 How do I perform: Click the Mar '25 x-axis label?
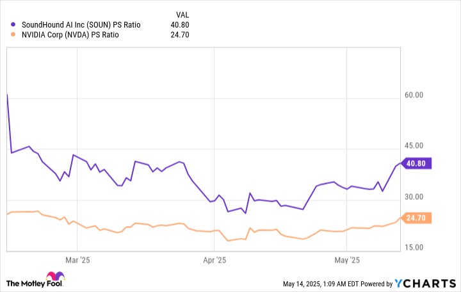point(77,260)
